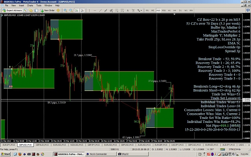Toggle the Expert Advisors button
This screenshot has width=251, height=157.
[12, 10]
